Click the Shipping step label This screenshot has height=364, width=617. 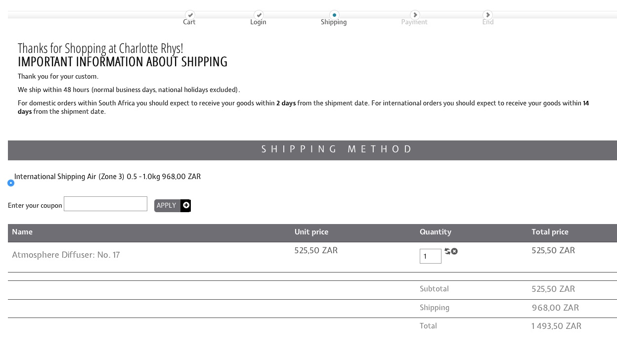(334, 22)
